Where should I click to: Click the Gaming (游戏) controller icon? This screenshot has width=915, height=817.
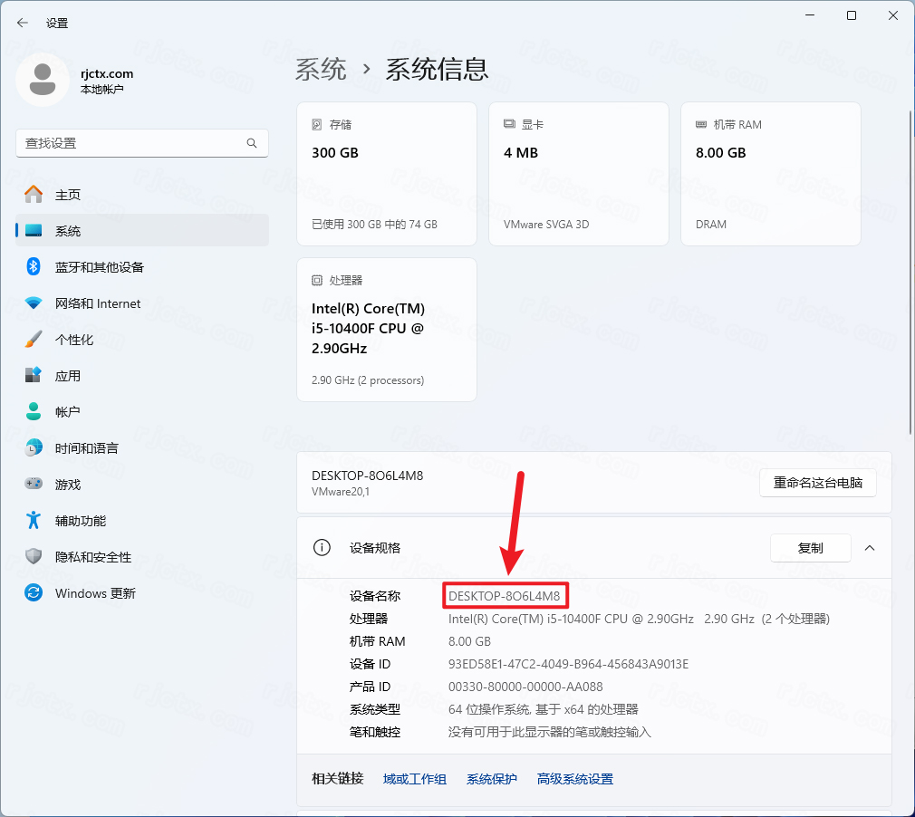(34, 484)
